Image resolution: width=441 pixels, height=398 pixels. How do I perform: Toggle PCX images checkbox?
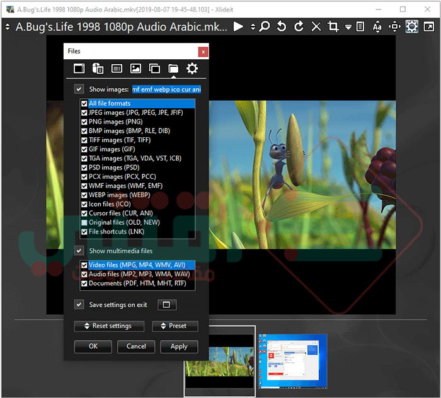pyautogui.click(x=84, y=177)
